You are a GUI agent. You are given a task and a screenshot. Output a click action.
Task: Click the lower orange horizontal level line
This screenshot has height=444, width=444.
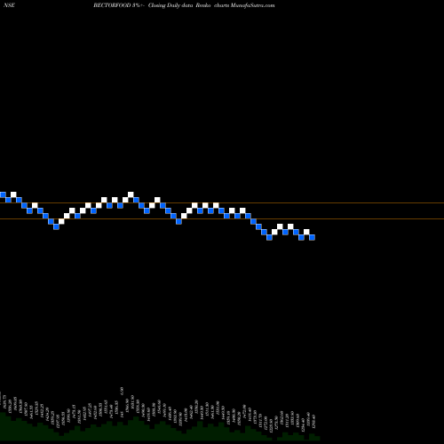coord(222,219)
